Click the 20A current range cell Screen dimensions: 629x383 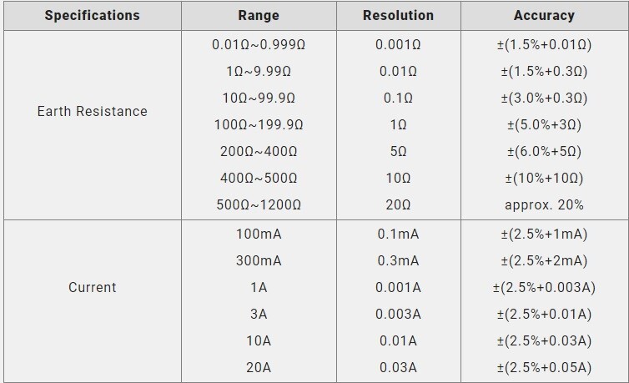coord(259,367)
